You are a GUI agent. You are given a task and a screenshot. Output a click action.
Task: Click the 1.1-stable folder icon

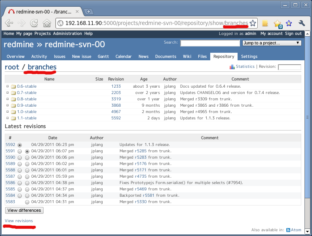click(13, 119)
